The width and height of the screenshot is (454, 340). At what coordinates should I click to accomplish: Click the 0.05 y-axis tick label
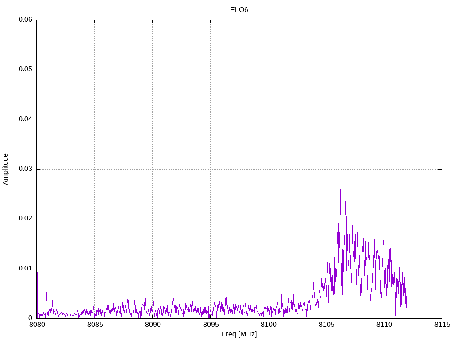(x=25, y=70)
